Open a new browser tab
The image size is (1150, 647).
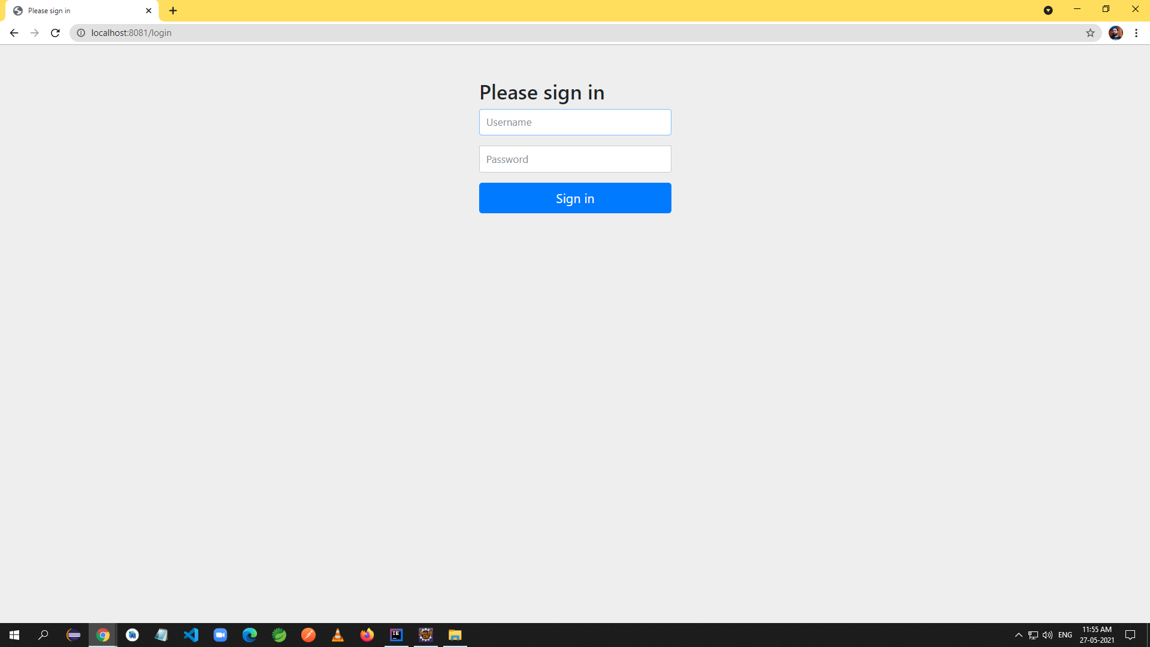point(173,11)
